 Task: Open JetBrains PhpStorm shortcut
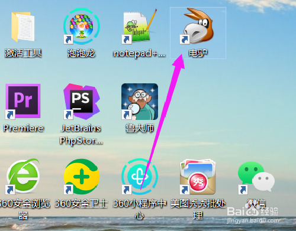(82, 102)
